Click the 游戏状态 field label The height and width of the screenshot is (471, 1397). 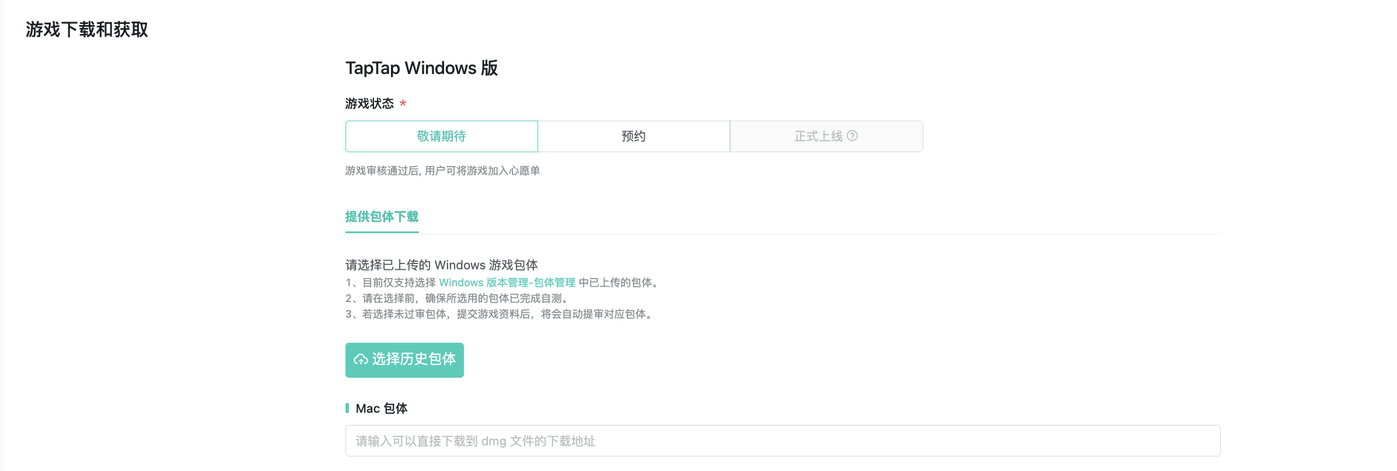coord(369,104)
